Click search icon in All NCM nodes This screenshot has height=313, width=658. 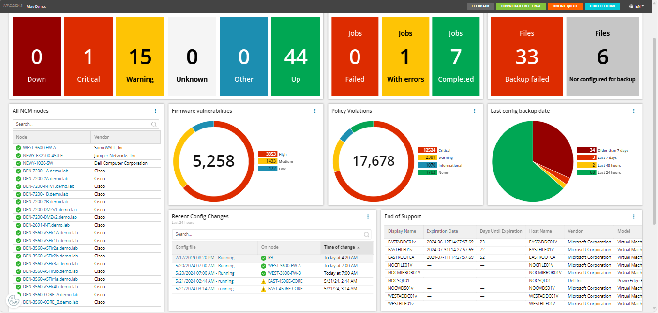click(154, 124)
